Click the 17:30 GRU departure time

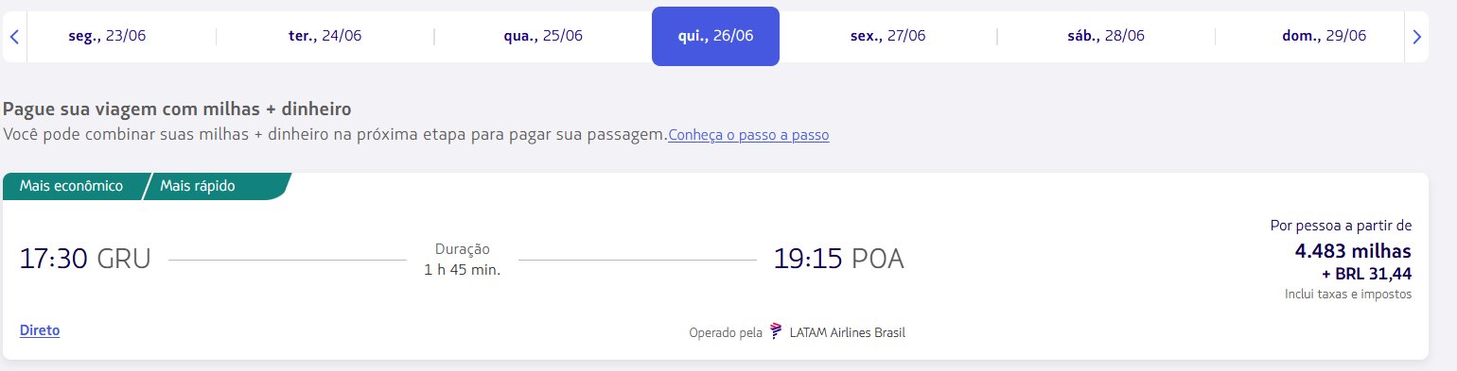[x=85, y=259]
